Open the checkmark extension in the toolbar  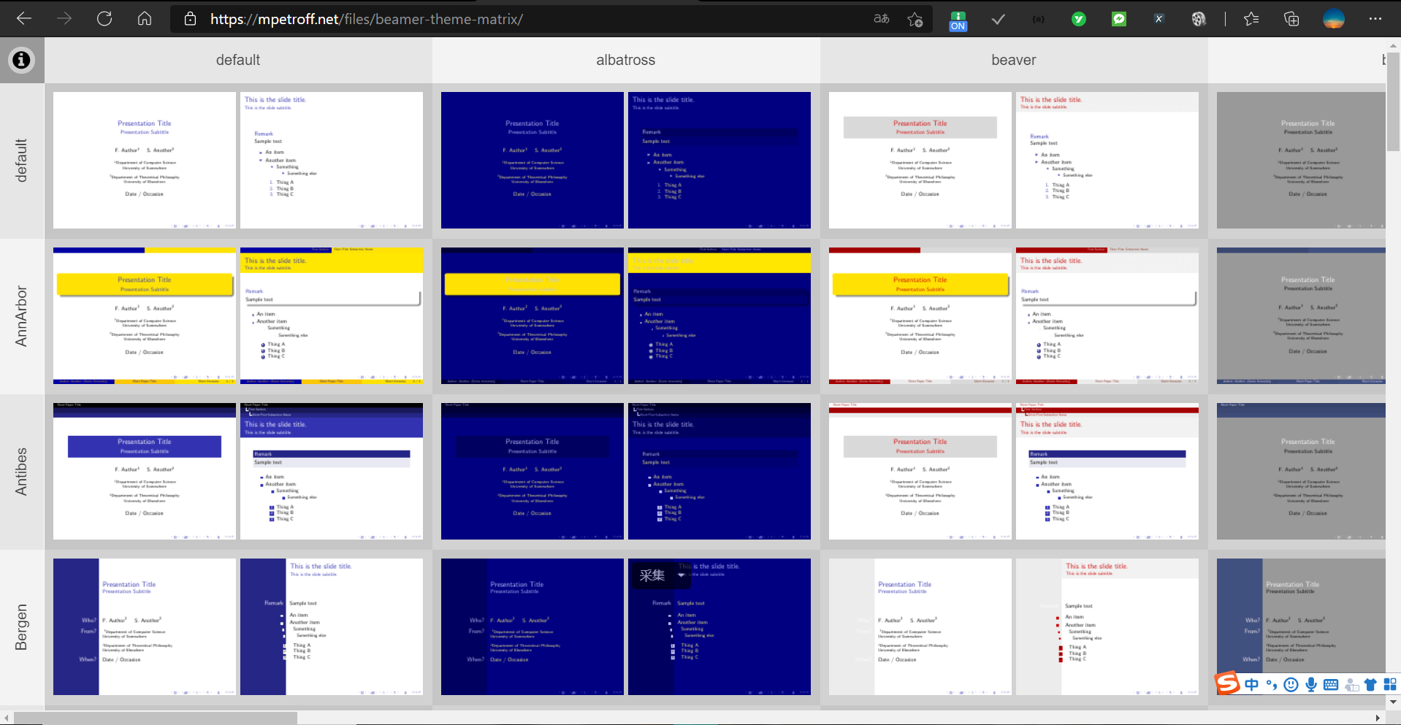(998, 20)
